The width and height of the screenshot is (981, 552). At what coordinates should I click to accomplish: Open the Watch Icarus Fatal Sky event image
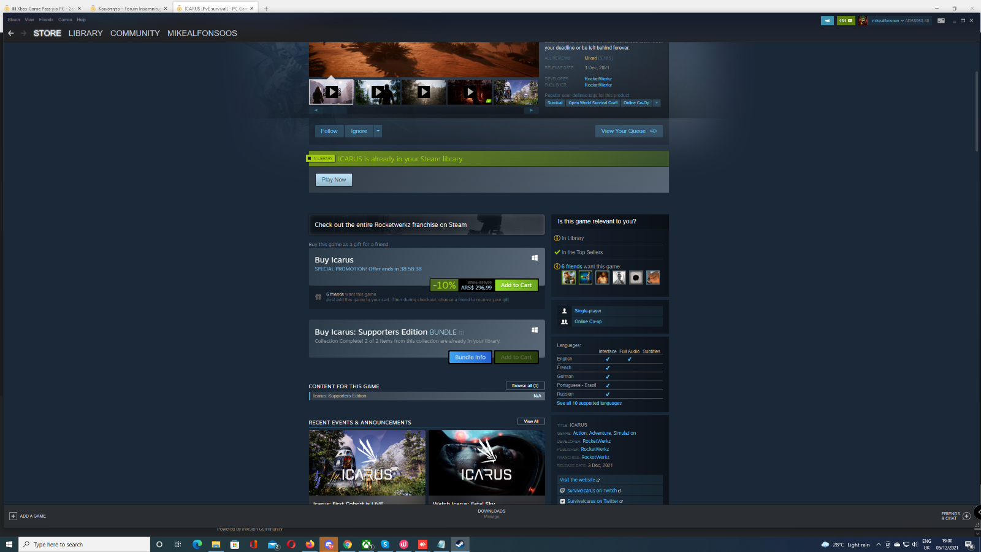487,463
